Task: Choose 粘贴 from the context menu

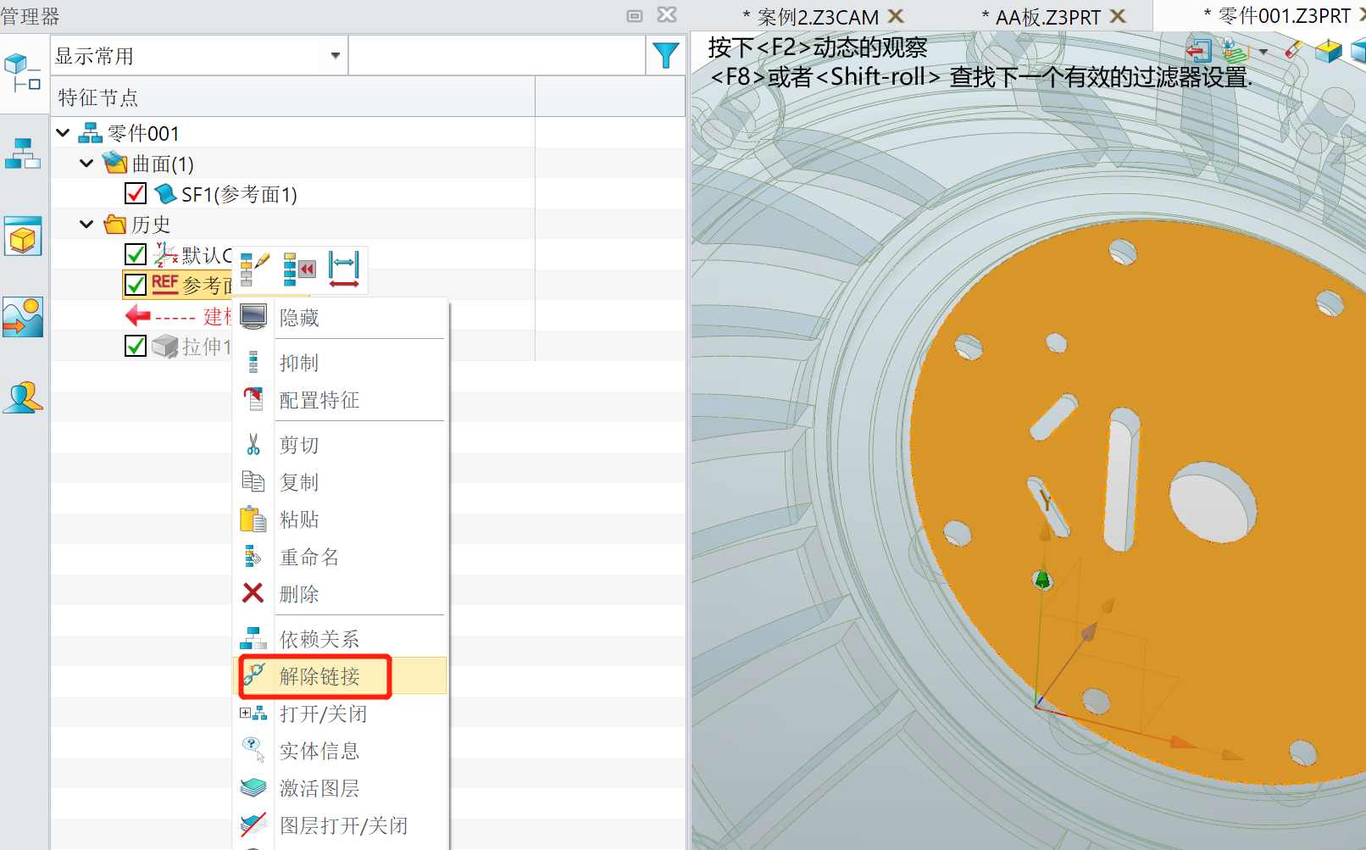Action: 340,519
